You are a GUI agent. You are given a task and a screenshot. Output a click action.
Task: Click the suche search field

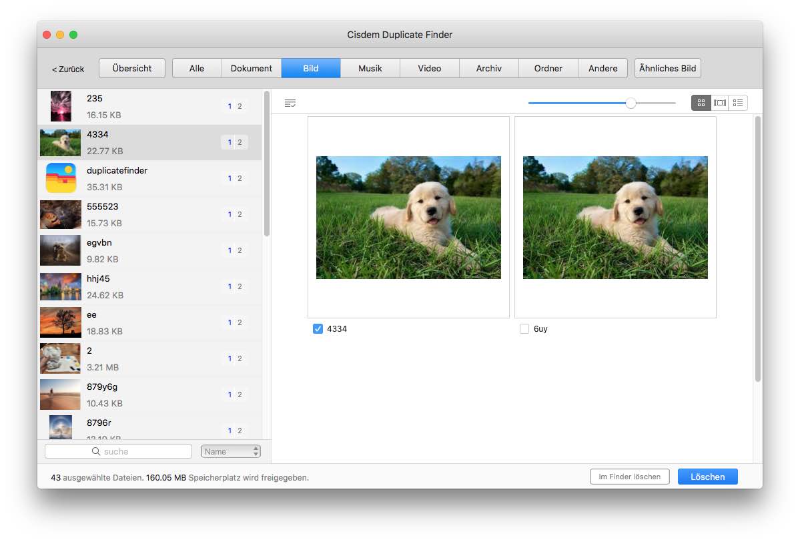[127, 452]
